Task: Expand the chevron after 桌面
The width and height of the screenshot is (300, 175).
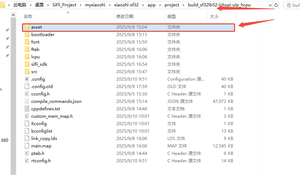Action: [x=48, y=5]
